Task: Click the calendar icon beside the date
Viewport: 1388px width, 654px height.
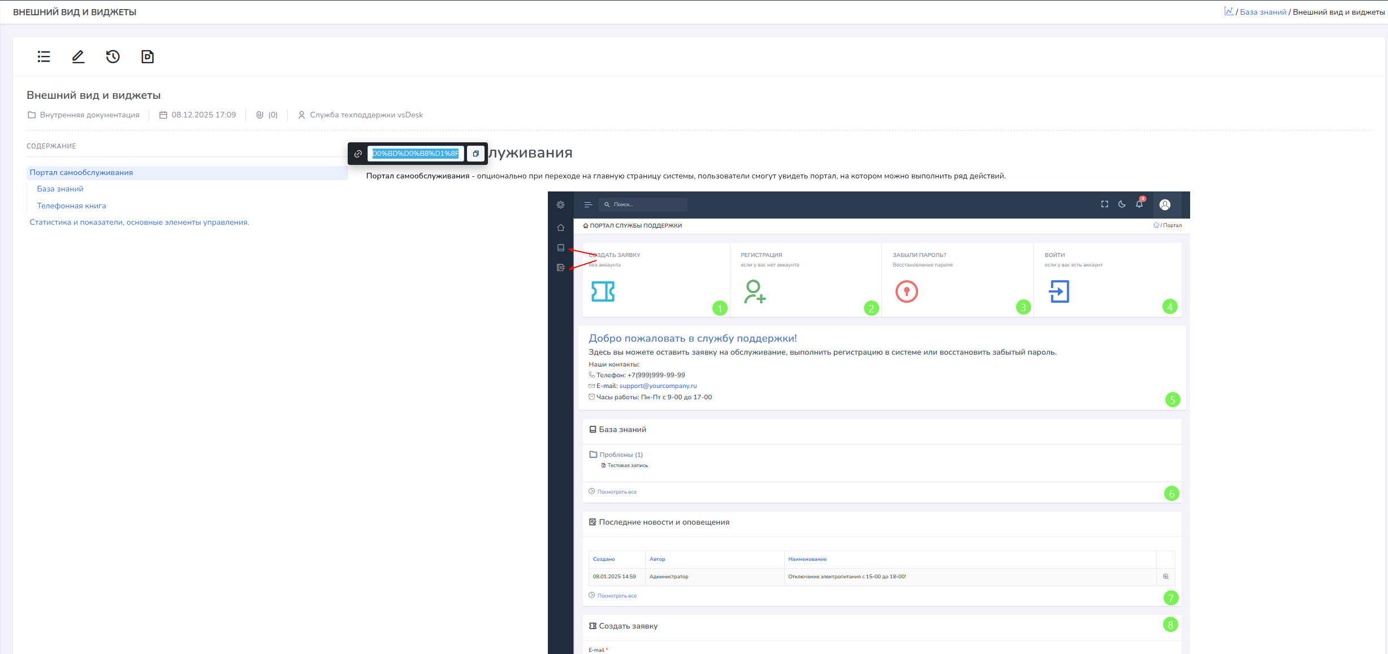Action: coord(163,115)
